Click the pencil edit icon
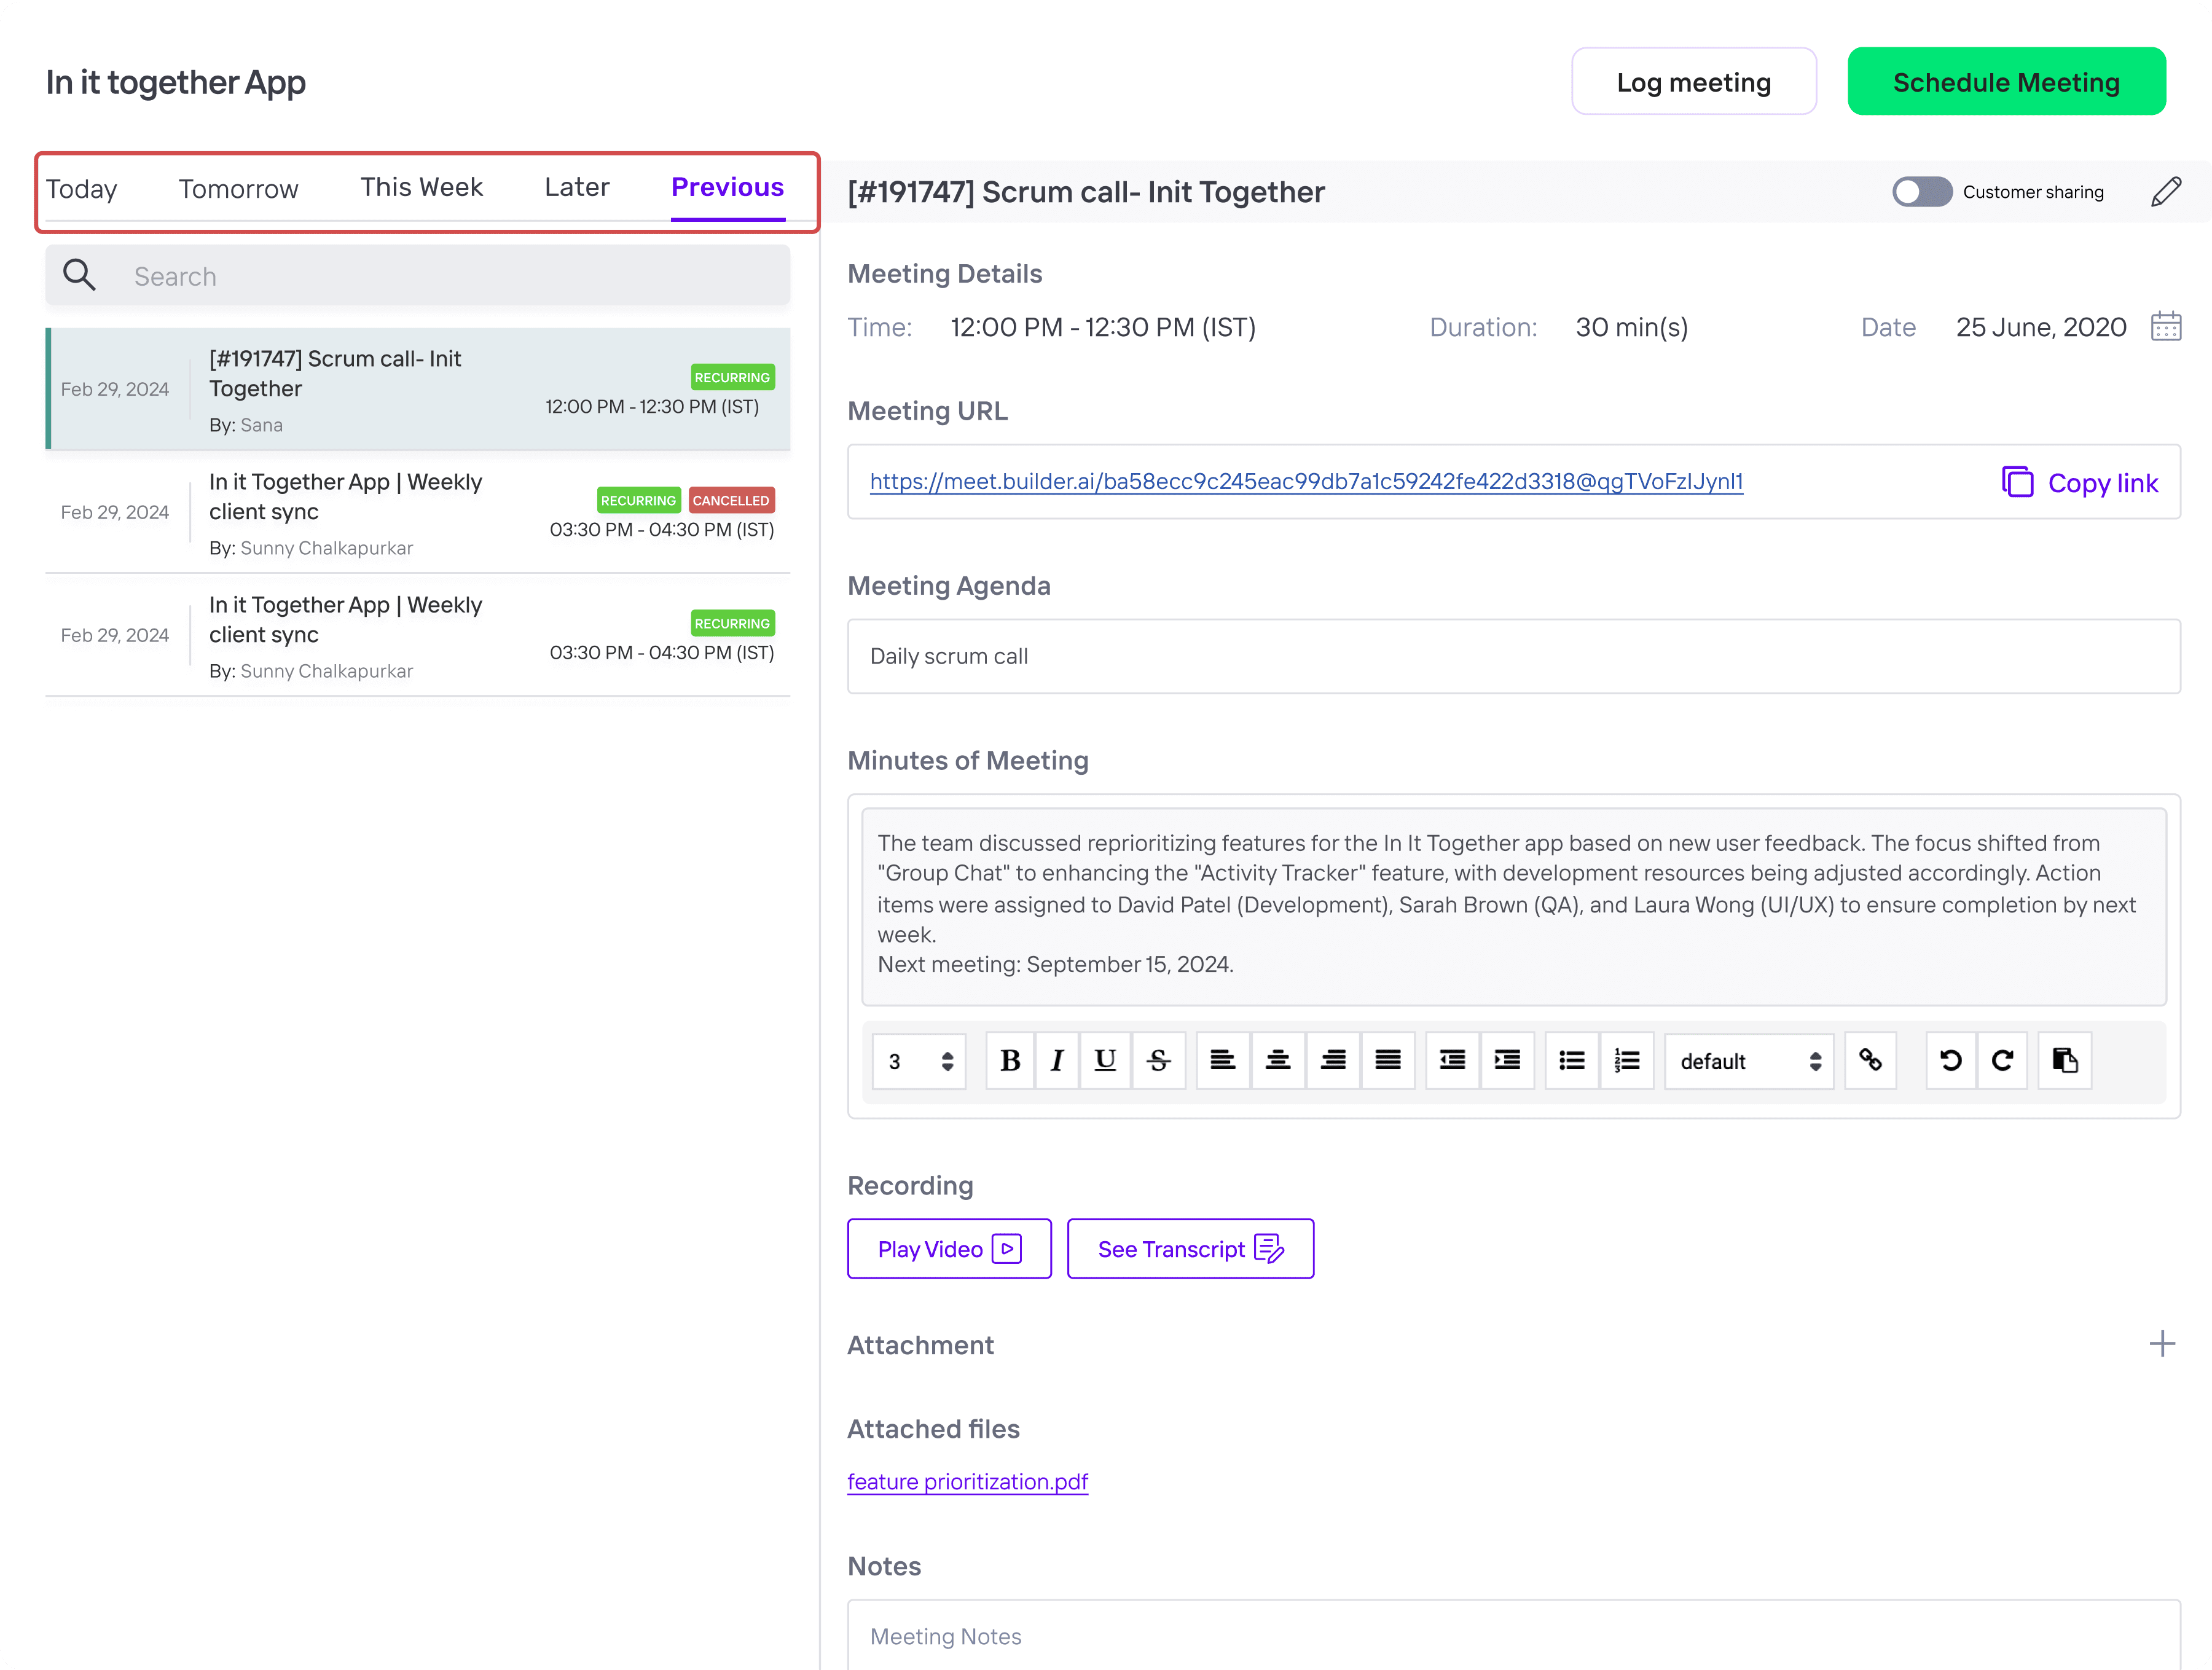This screenshot has width=2212, height=1670. point(2166,191)
